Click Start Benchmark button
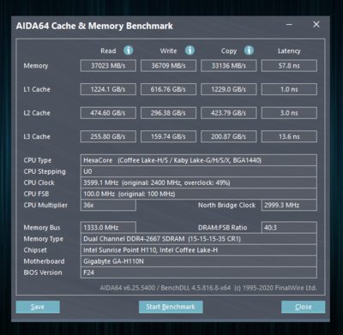This screenshot has height=335, width=343. (171, 307)
